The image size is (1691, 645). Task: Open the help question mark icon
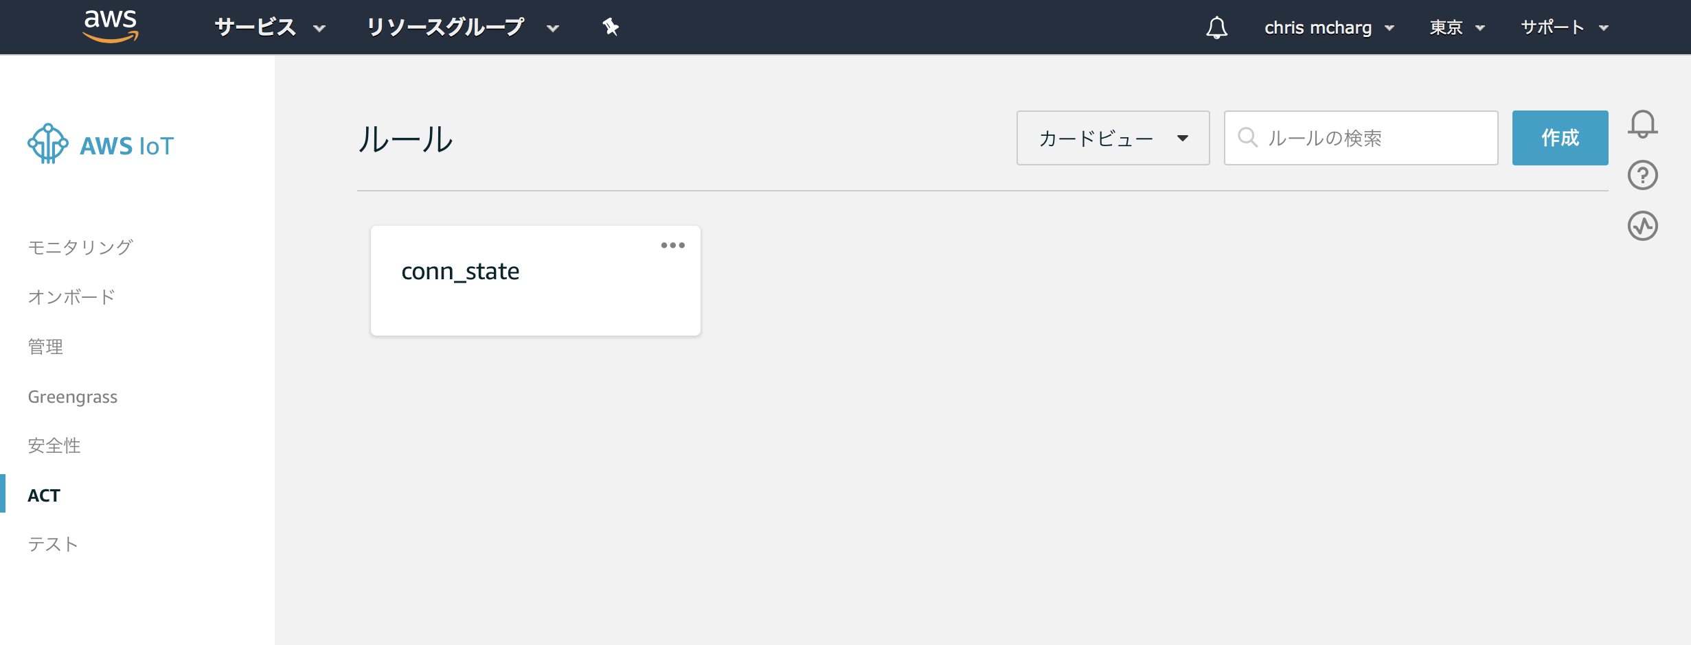pos(1642,175)
